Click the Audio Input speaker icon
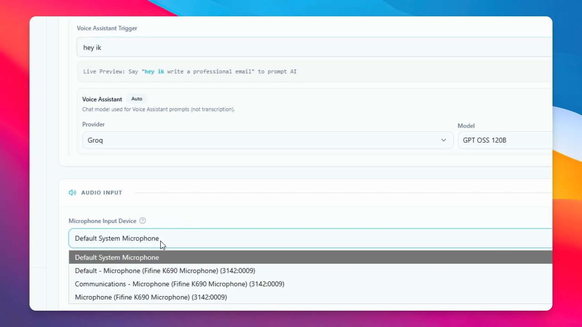582x327 pixels. 72,193
